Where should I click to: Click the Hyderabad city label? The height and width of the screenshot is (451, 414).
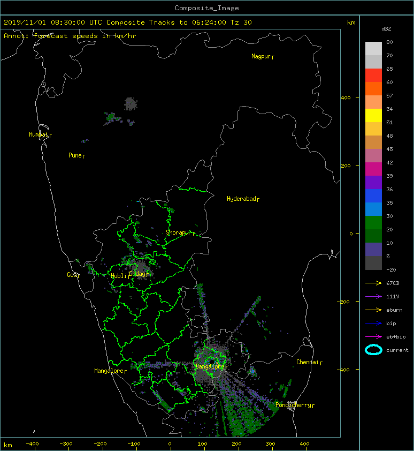pos(241,199)
